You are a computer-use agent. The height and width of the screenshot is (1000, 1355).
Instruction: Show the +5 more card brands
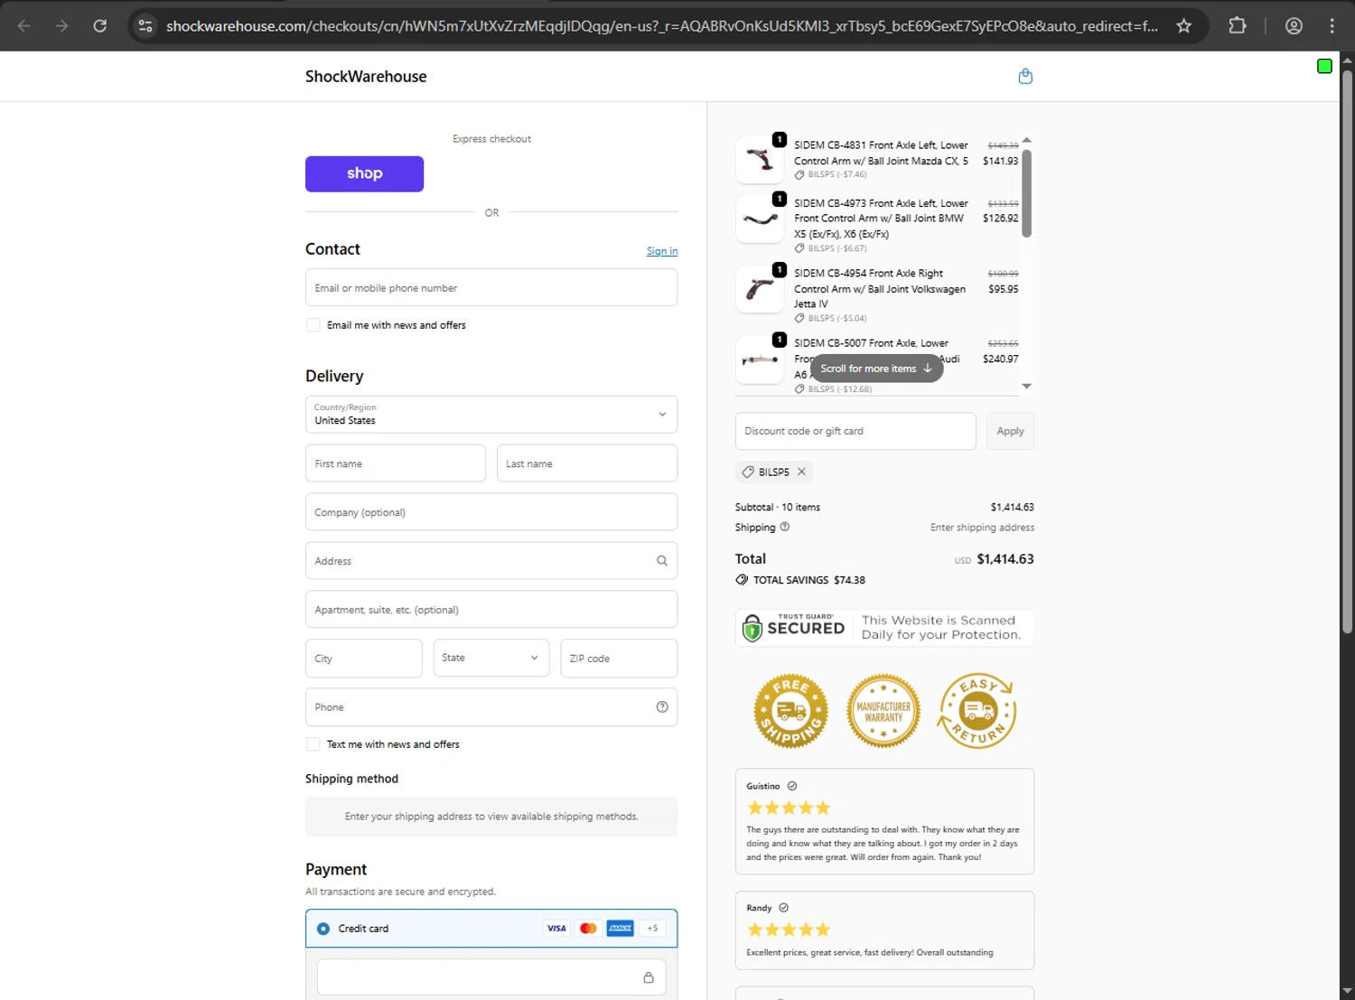(652, 929)
